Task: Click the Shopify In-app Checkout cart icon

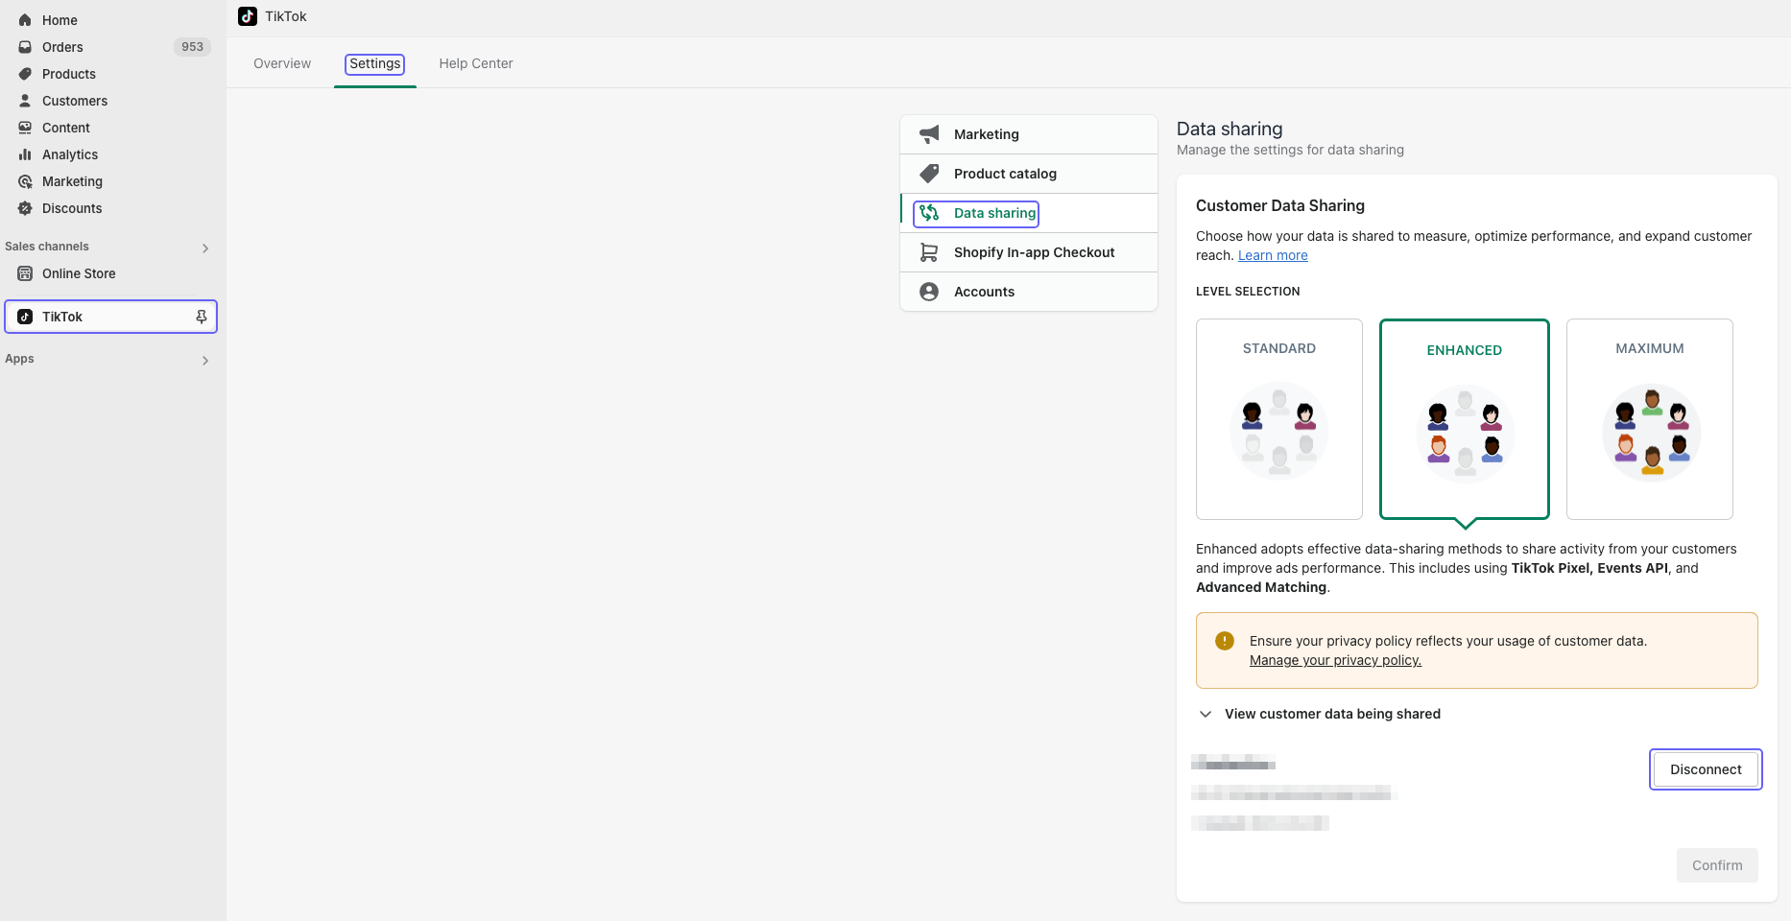Action: coord(929,252)
